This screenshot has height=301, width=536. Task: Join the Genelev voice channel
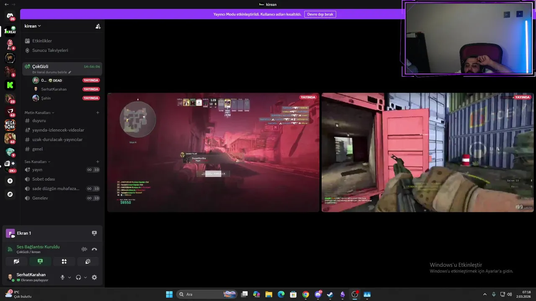(62, 198)
